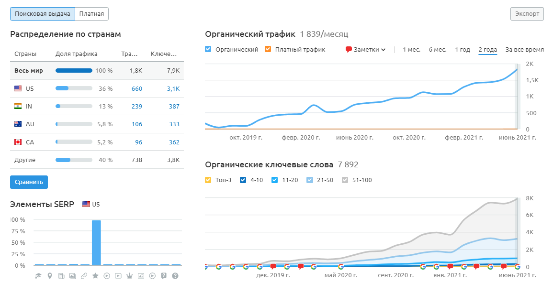Show data for За все время
Screen dimensions: 553x283
pyautogui.click(x=524, y=49)
